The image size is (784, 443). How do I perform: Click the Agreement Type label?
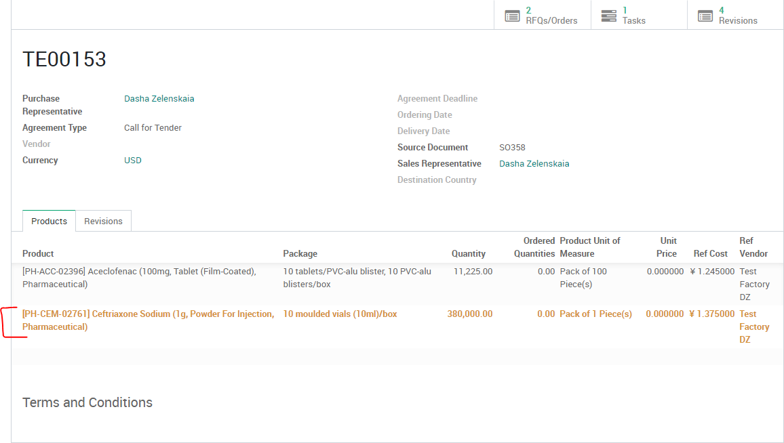pos(54,127)
